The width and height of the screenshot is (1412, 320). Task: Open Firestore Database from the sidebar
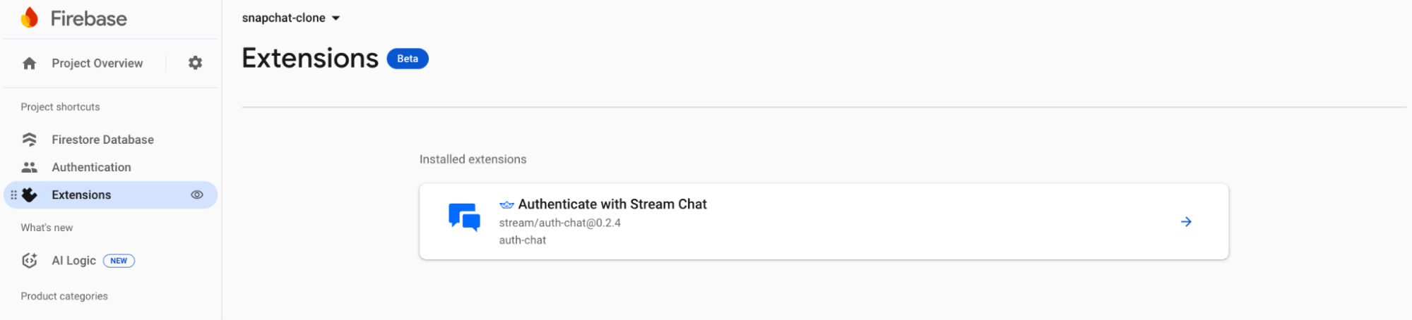click(x=102, y=140)
